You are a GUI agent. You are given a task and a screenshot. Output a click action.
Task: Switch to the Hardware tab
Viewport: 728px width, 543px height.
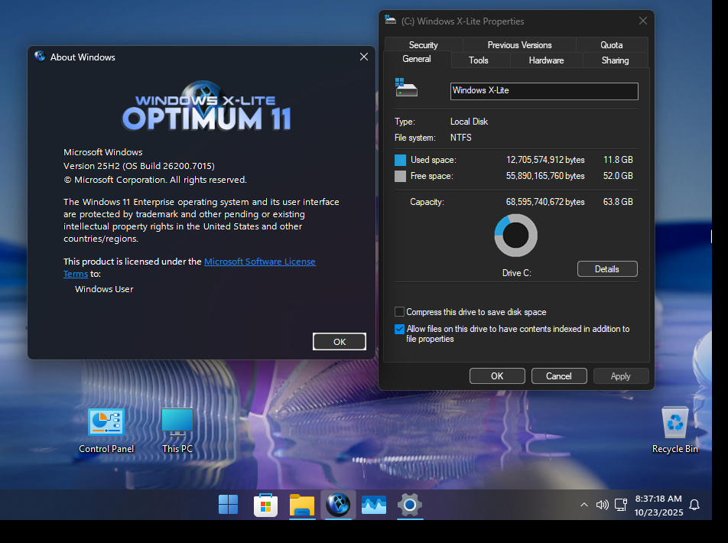[546, 60]
